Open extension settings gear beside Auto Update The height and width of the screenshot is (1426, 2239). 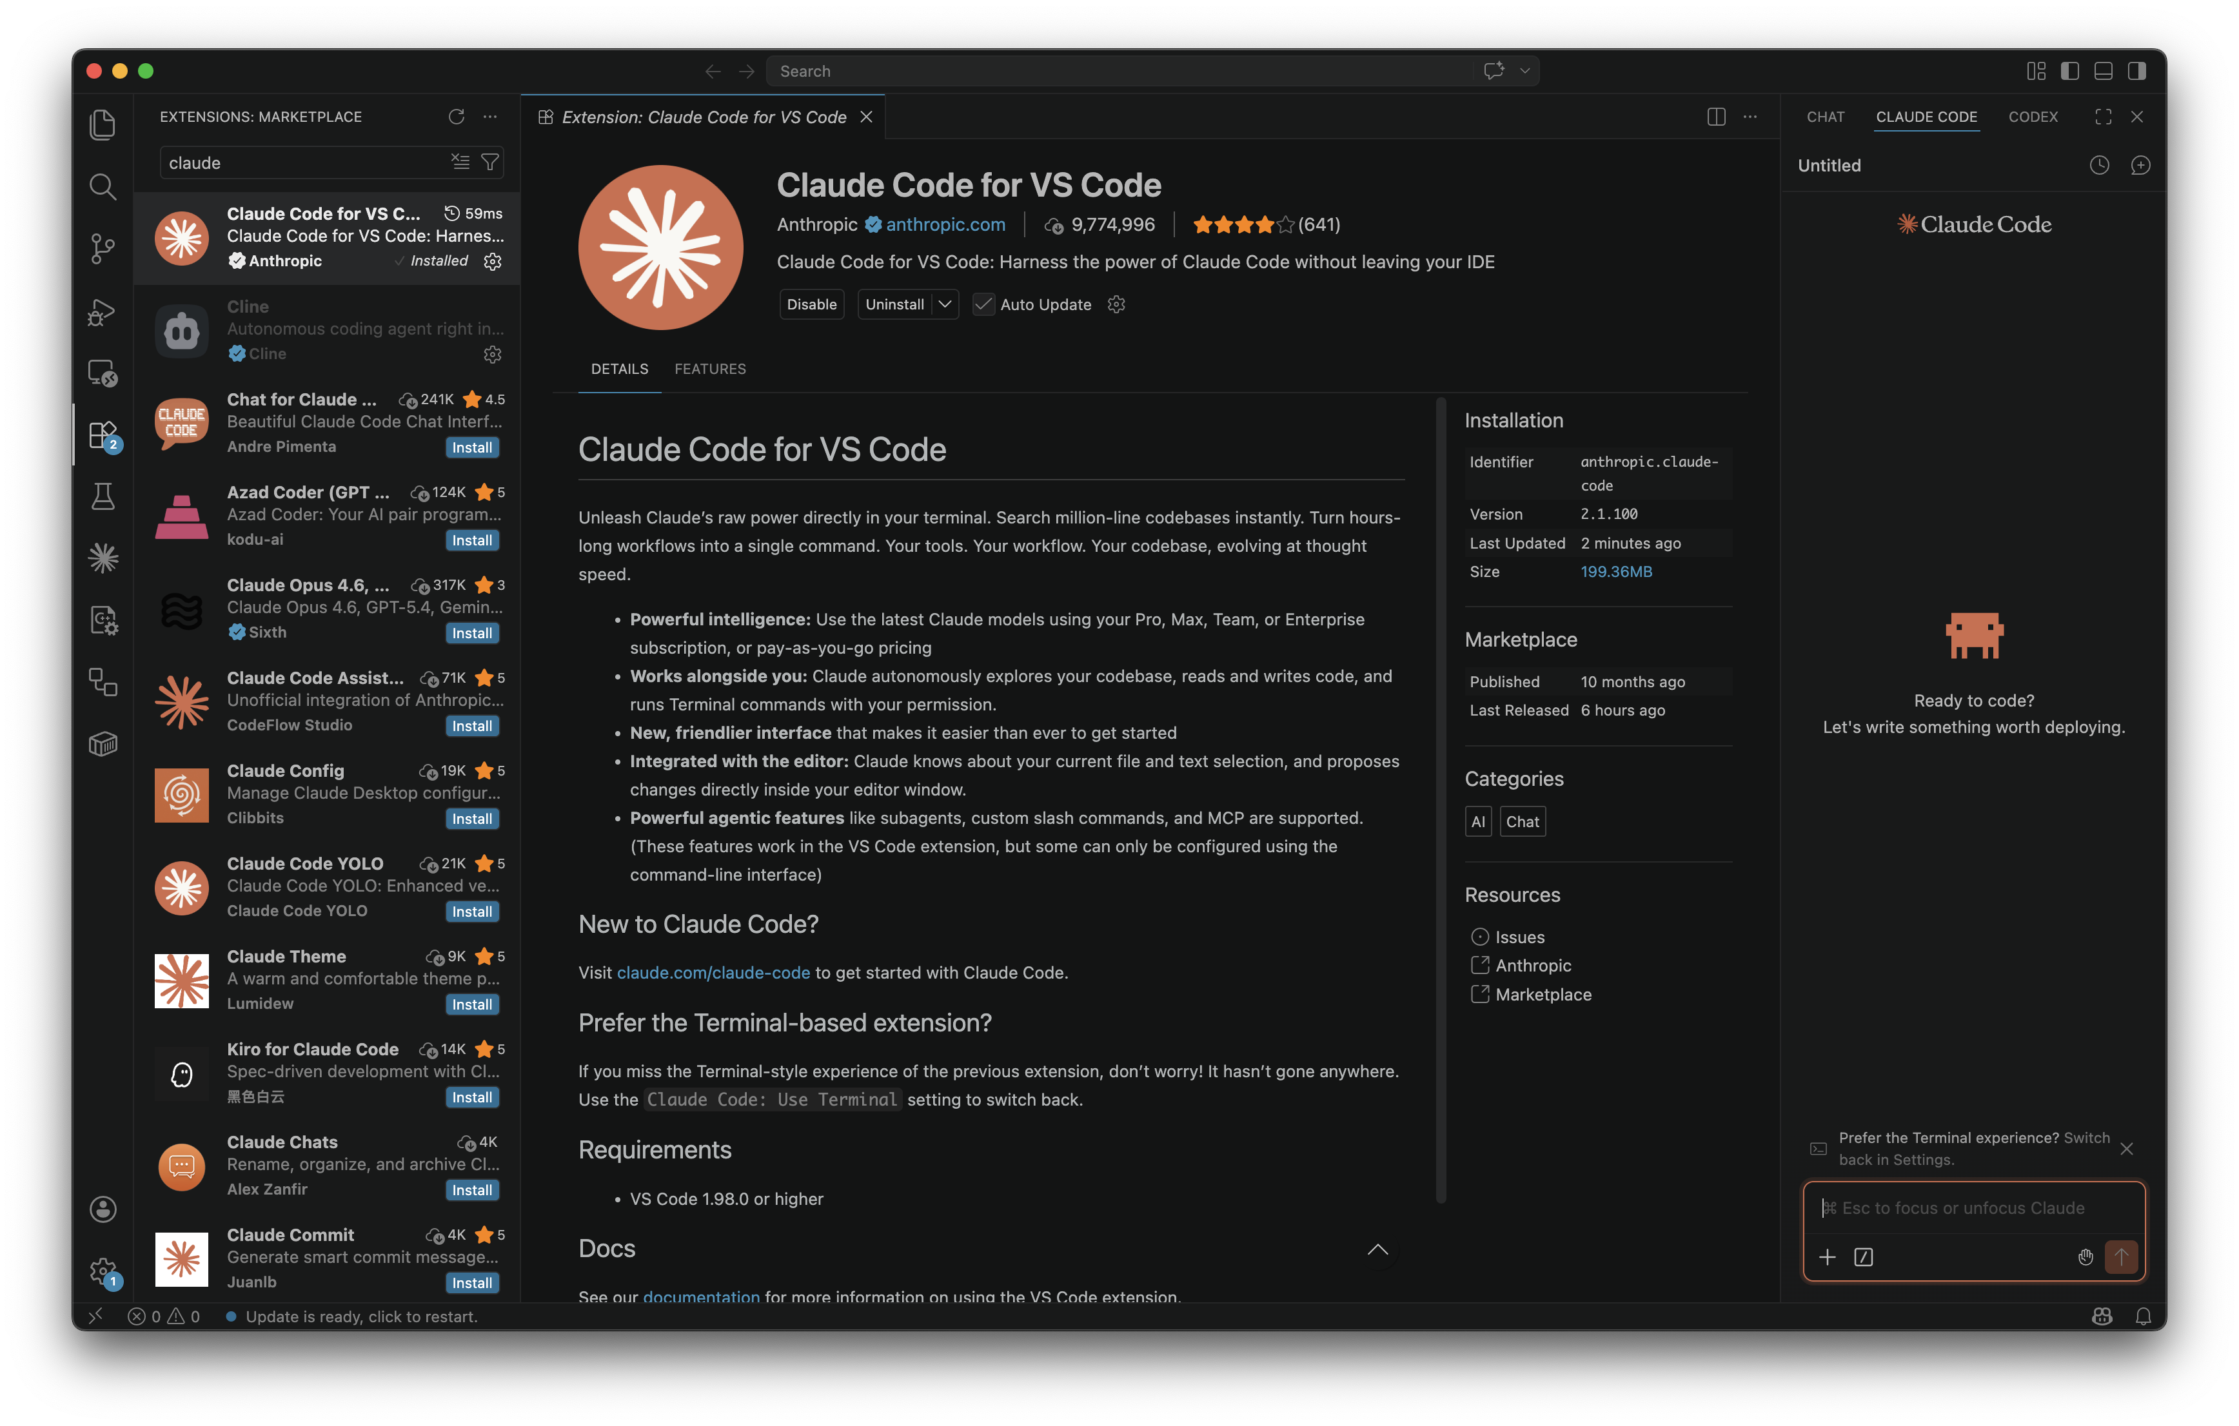tap(1117, 304)
